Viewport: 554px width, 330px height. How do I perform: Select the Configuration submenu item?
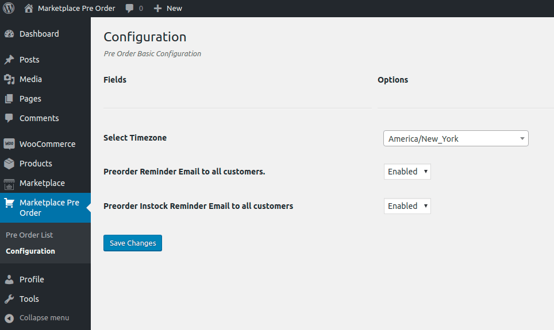coord(30,251)
